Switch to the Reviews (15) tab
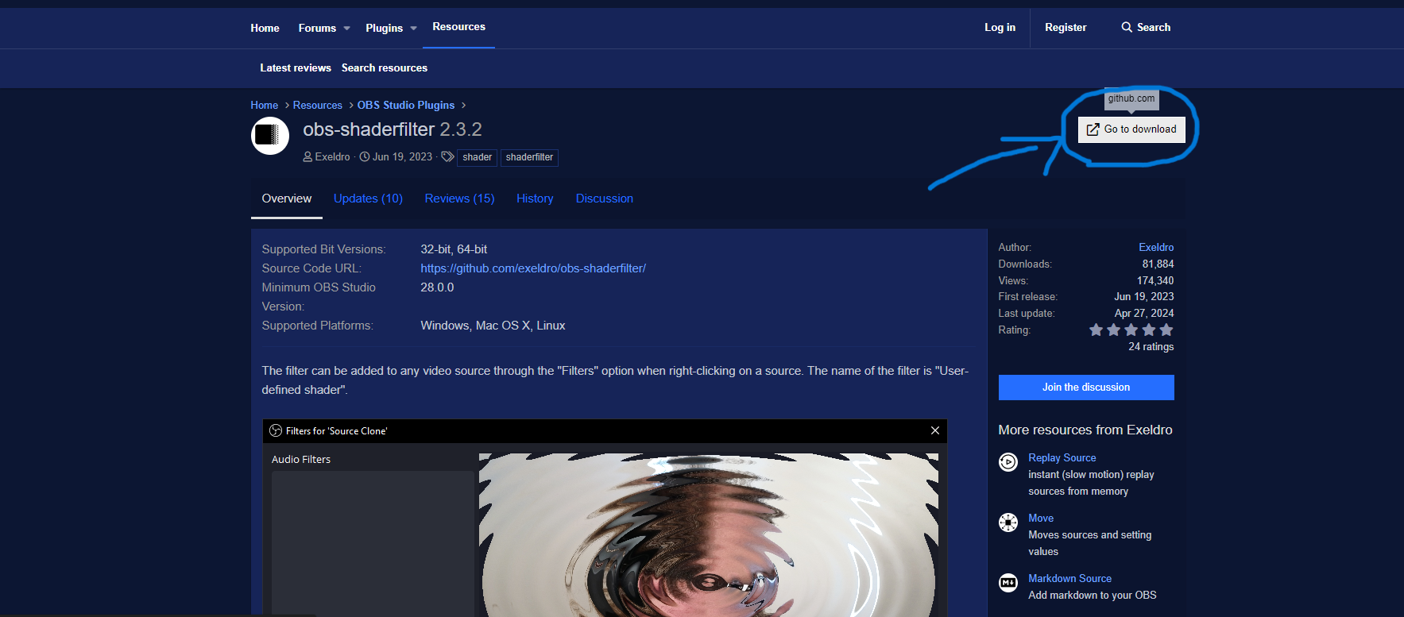The width and height of the screenshot is (1404, 617). click(459, 199)
